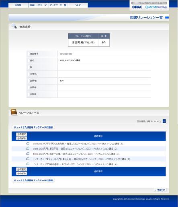Click the upper 全件解除 button

[x=22, y=138]
